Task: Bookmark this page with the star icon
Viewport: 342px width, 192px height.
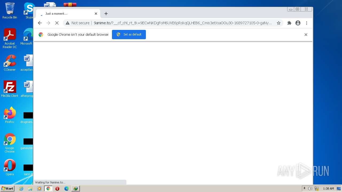Action: click(279, 23)
